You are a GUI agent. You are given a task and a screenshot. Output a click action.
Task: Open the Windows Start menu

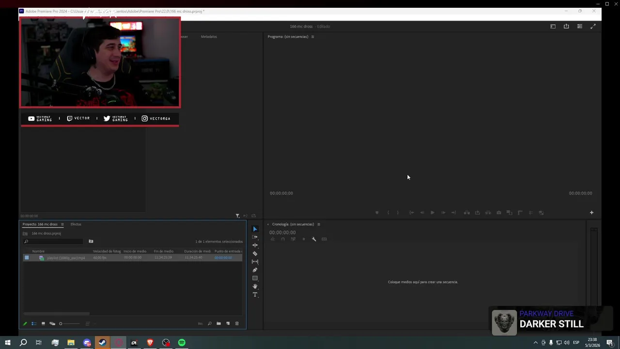pyautogui.click(x=8, y=343)
